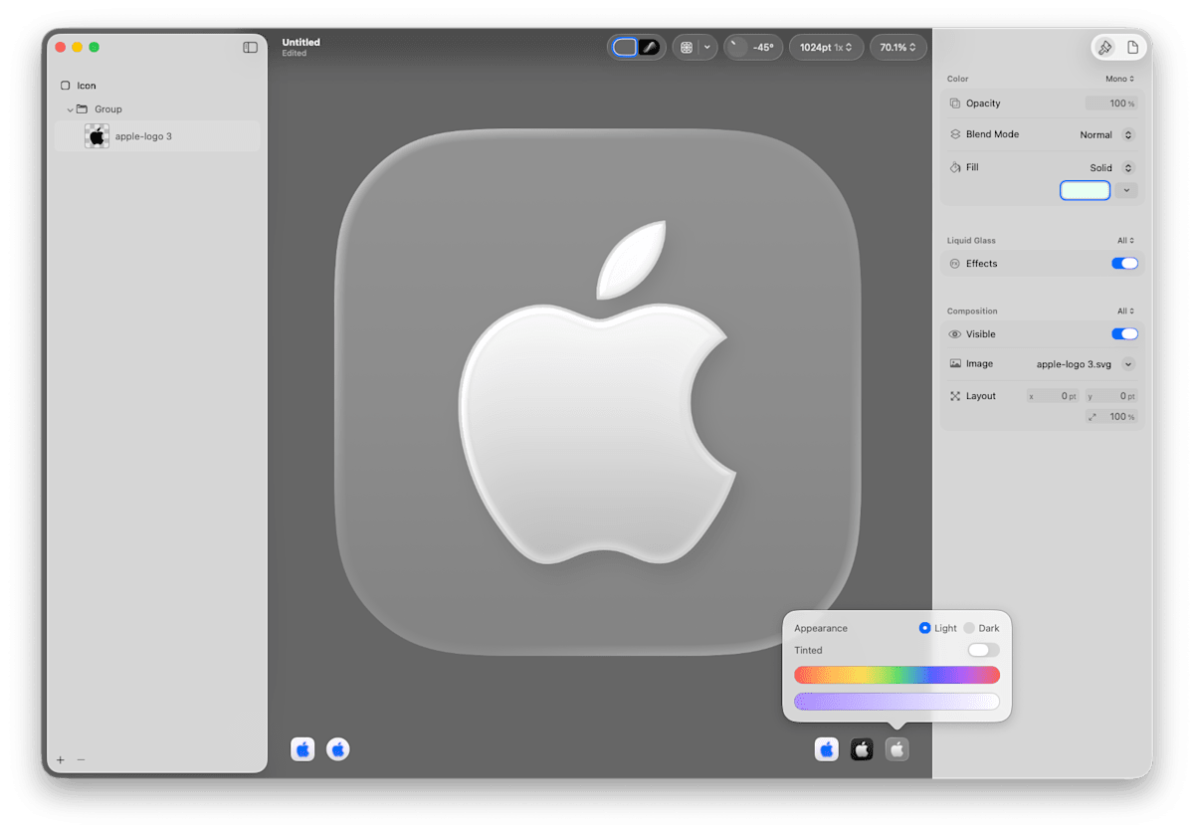The width and height of the screenshot is (1194, 833).
Task: Select the Group folder row
Action: coord(156,109)
